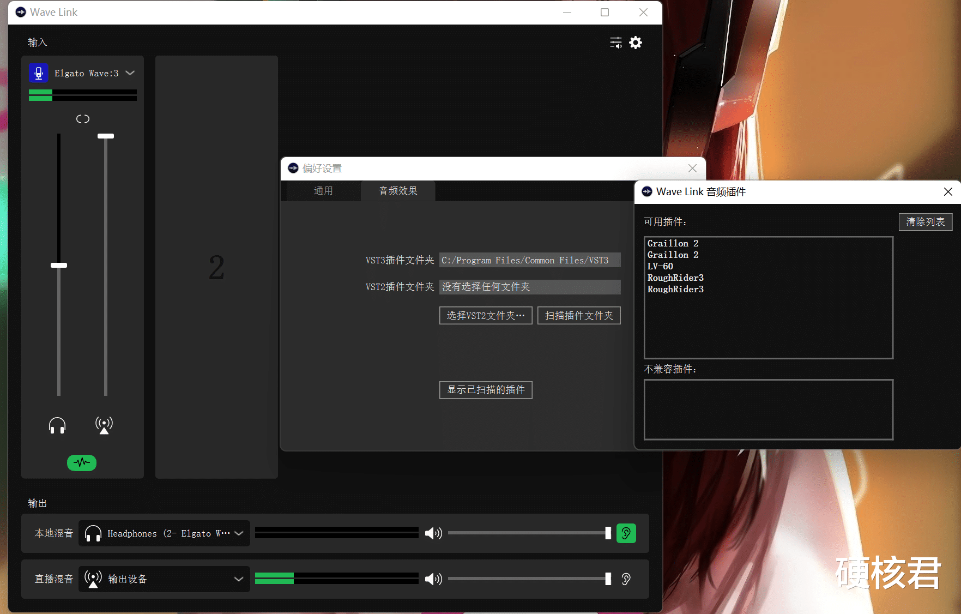The width and height of the screenshot is (961, 614).
Task: Toggle the ring indicator above the input fader
Action: click(82, 118)
